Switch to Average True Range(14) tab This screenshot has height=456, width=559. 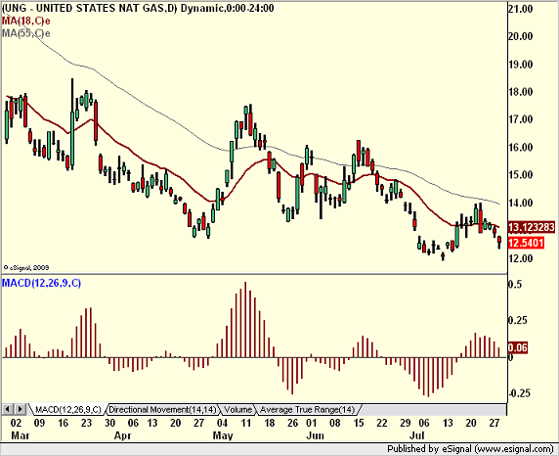307,410
